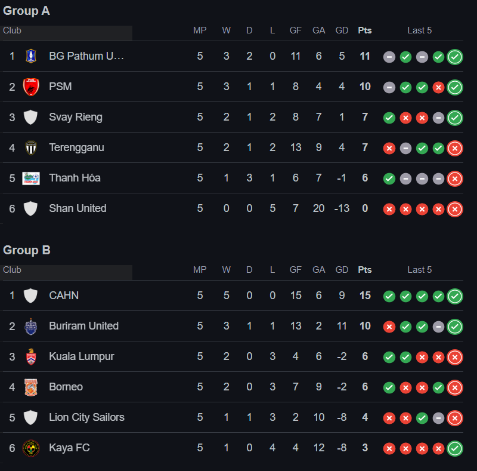The height and width of the screenshot is (471, 477).
Task: Click the orange Borneo team logo
Action: click(31, 387)
